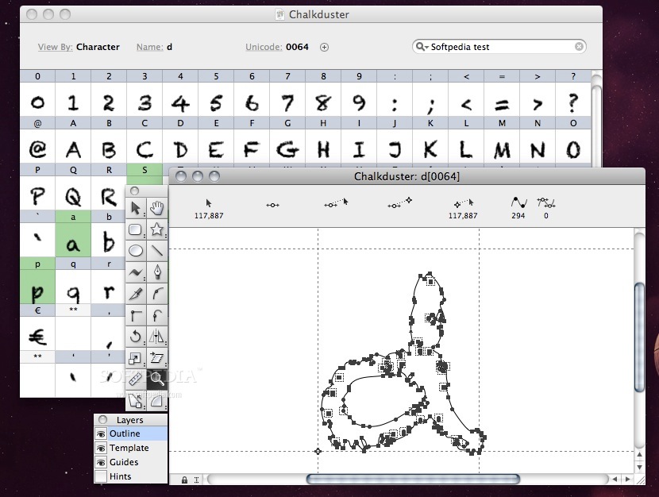Hide the Outline layer eye
Viewport: 659px width, 497px height.
[x=101, y=433]
